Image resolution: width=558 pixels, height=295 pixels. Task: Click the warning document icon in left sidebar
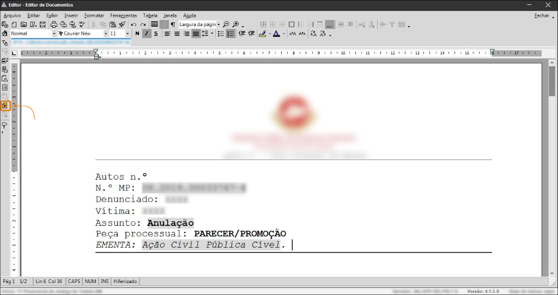(5, 78)
